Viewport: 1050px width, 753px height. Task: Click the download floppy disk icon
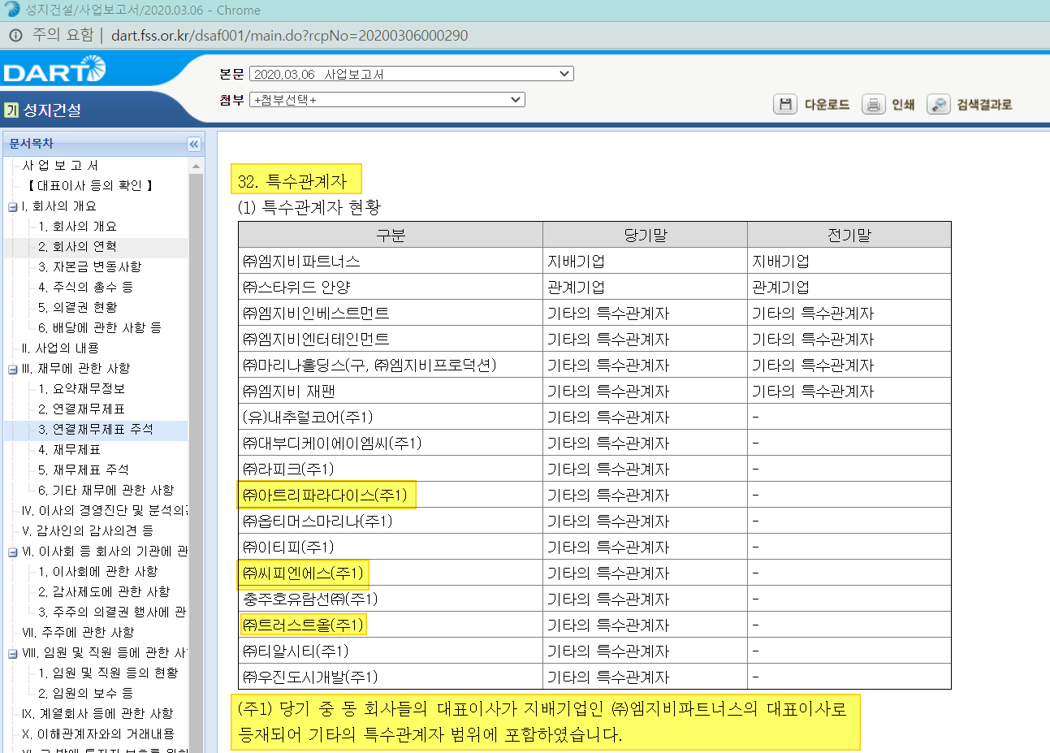point(785,104)
